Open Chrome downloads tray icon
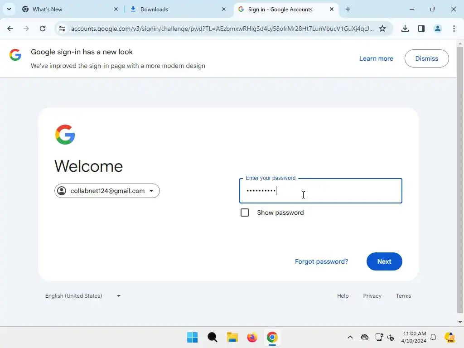The height and width of the screenshot is (348, 464). click(405, 29)
